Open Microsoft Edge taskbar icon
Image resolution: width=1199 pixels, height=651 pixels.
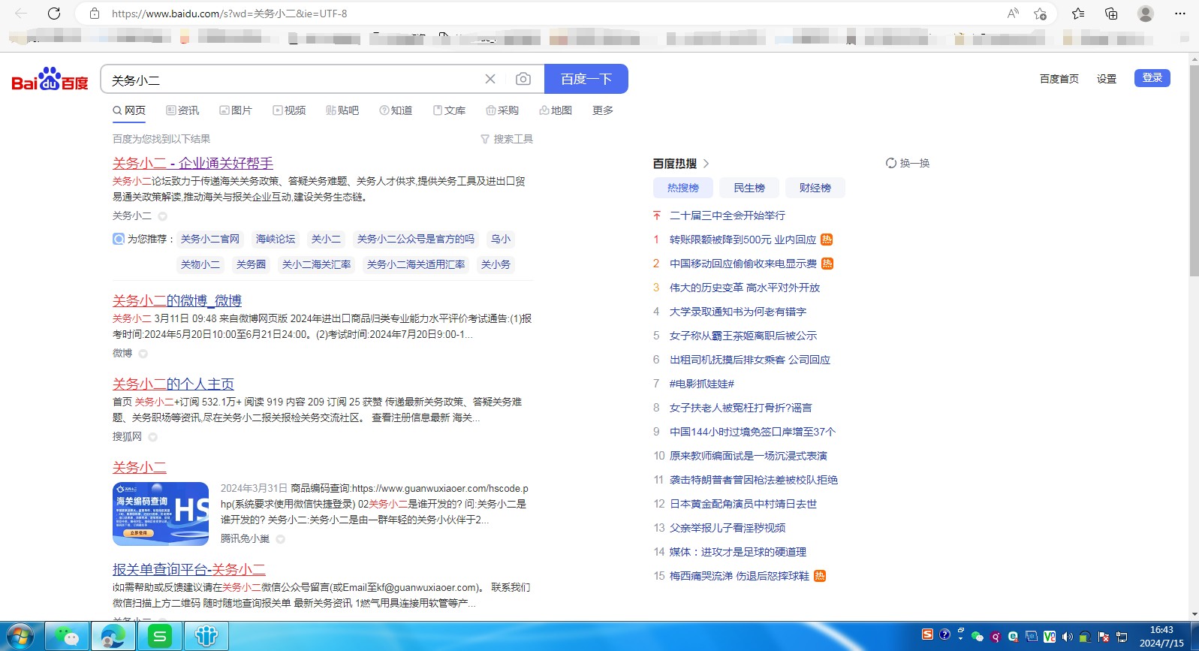(x=113, y=637)
